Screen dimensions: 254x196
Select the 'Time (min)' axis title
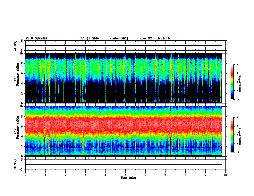click(x=128, y=178)
